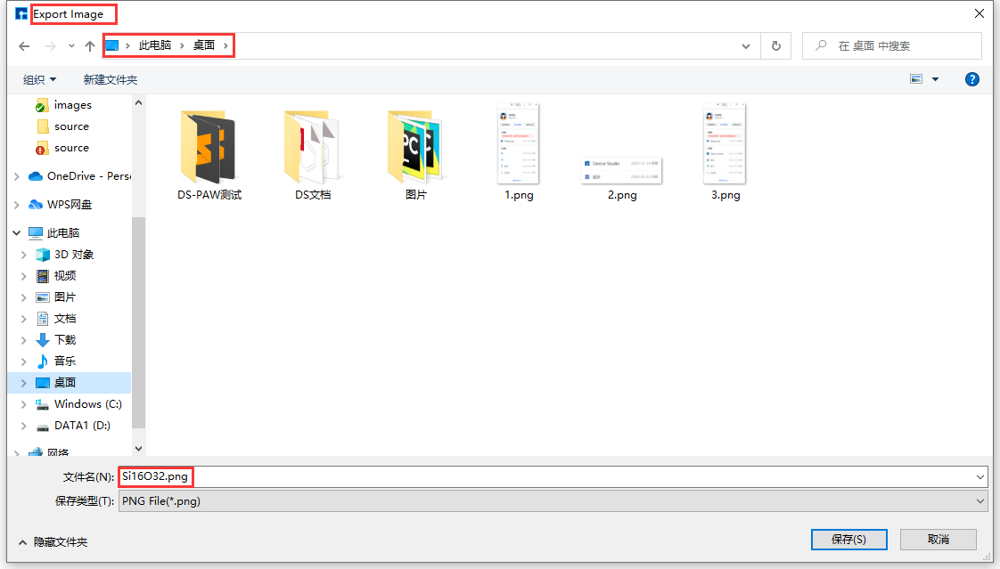Select the source folder with error badge
The width and height of the screenshot is (1000, 569).
[71, 148]
